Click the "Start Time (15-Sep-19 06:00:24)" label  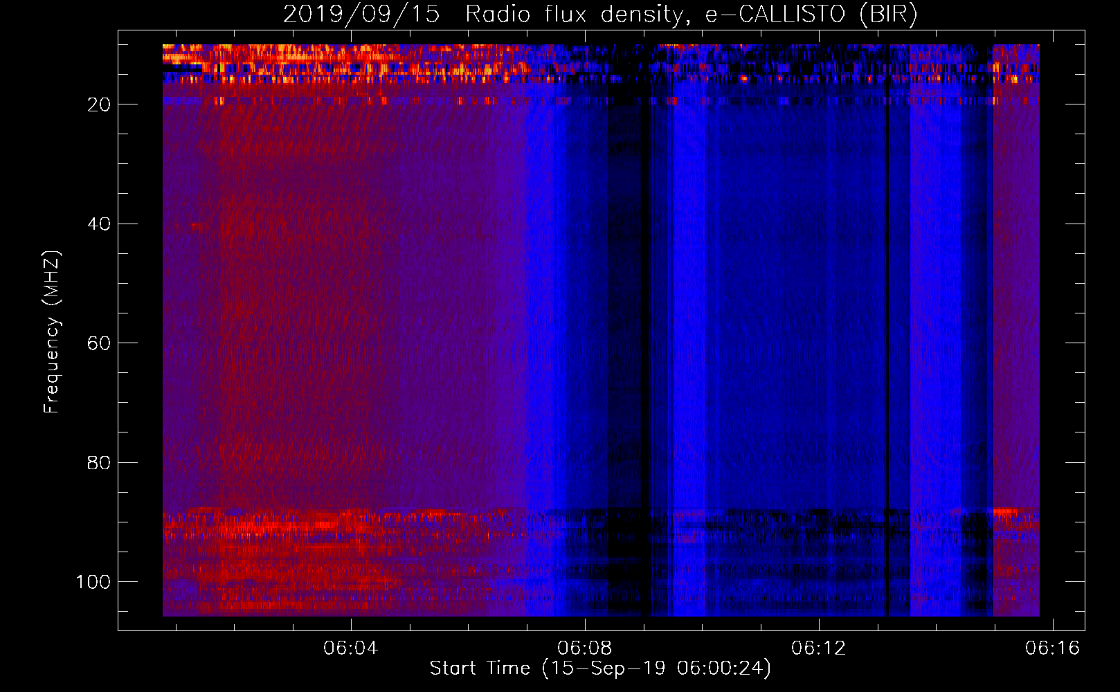coord(600,668)
